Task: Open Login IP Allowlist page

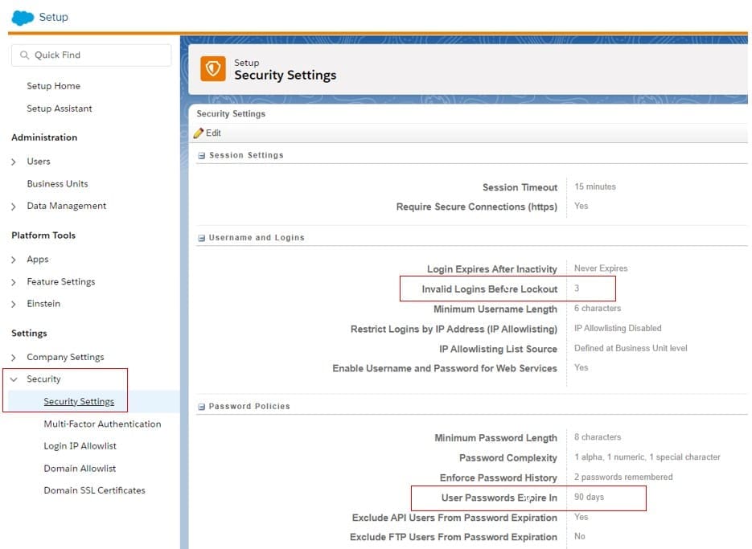Action: click(80, 446)
